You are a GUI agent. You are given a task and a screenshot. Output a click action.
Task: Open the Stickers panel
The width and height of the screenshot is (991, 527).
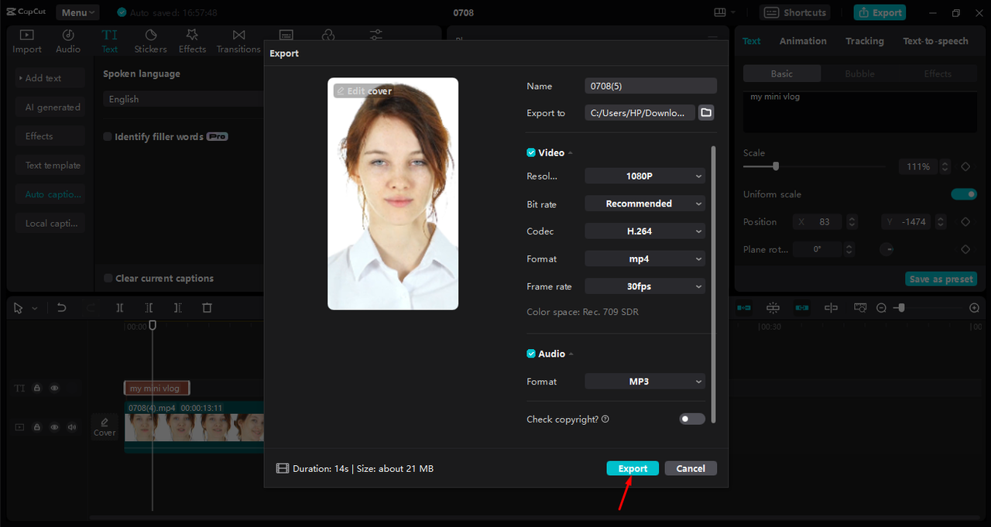pyautogui.click(x=150, y=41)
